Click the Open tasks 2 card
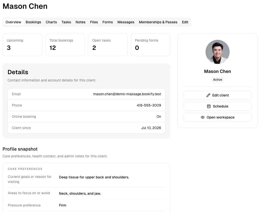261x213 pixels. coord(108,45)
